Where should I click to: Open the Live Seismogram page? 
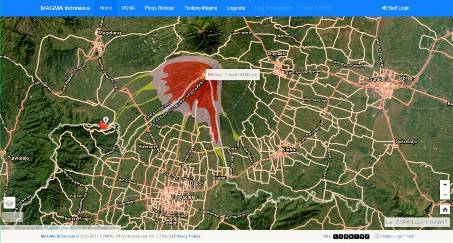point(273,8)
